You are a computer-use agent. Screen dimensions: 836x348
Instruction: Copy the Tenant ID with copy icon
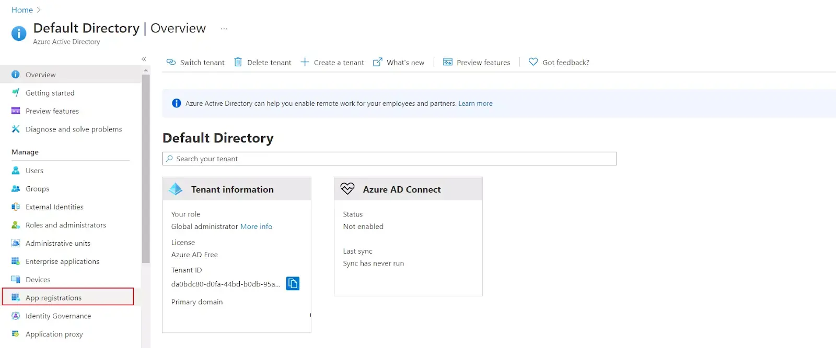coord(293,283)
